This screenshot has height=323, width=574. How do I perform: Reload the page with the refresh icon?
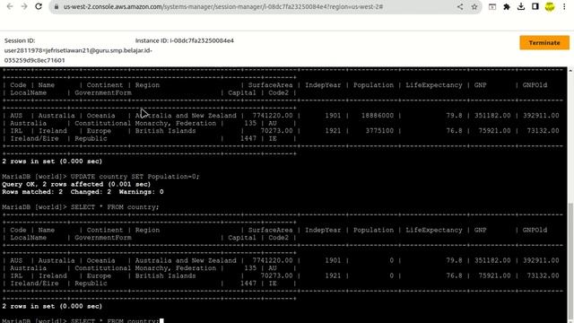39,6
